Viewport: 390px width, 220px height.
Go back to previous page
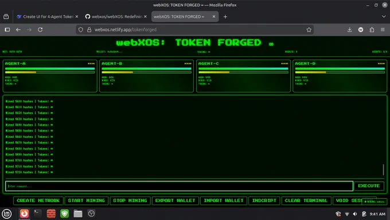[x=18, y=30]
